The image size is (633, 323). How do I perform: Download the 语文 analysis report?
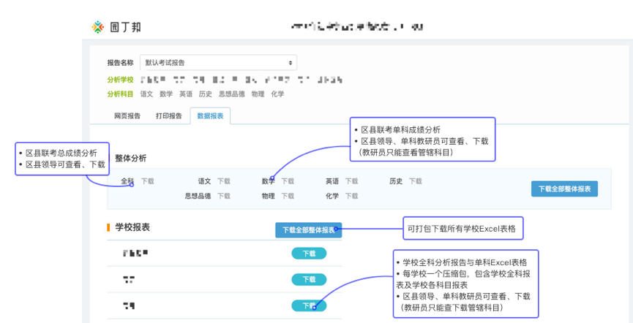pos(224,181)
